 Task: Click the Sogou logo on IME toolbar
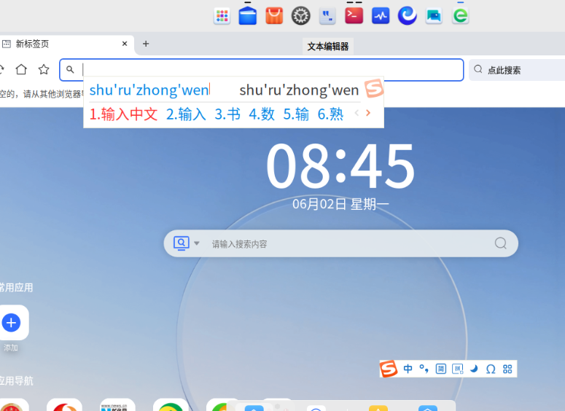coord(389,369)
